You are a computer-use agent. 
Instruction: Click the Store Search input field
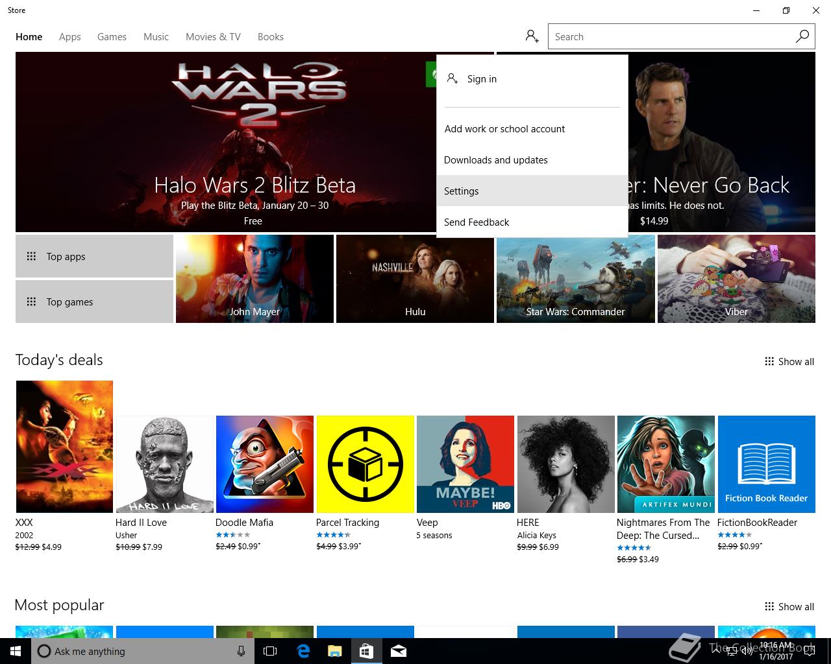point(671,36)
